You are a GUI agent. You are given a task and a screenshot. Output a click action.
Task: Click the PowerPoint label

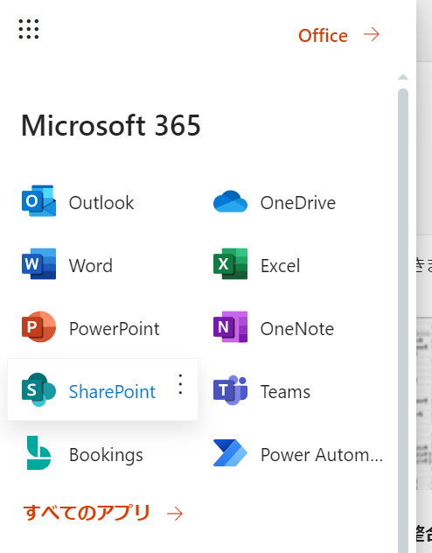[x=115, y=329]
